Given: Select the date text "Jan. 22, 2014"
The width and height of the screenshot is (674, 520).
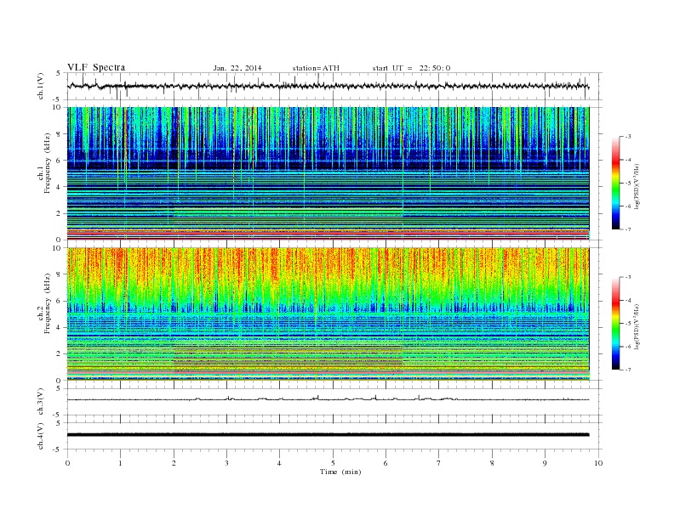Looking at the screenshot, I should point(237,68).
